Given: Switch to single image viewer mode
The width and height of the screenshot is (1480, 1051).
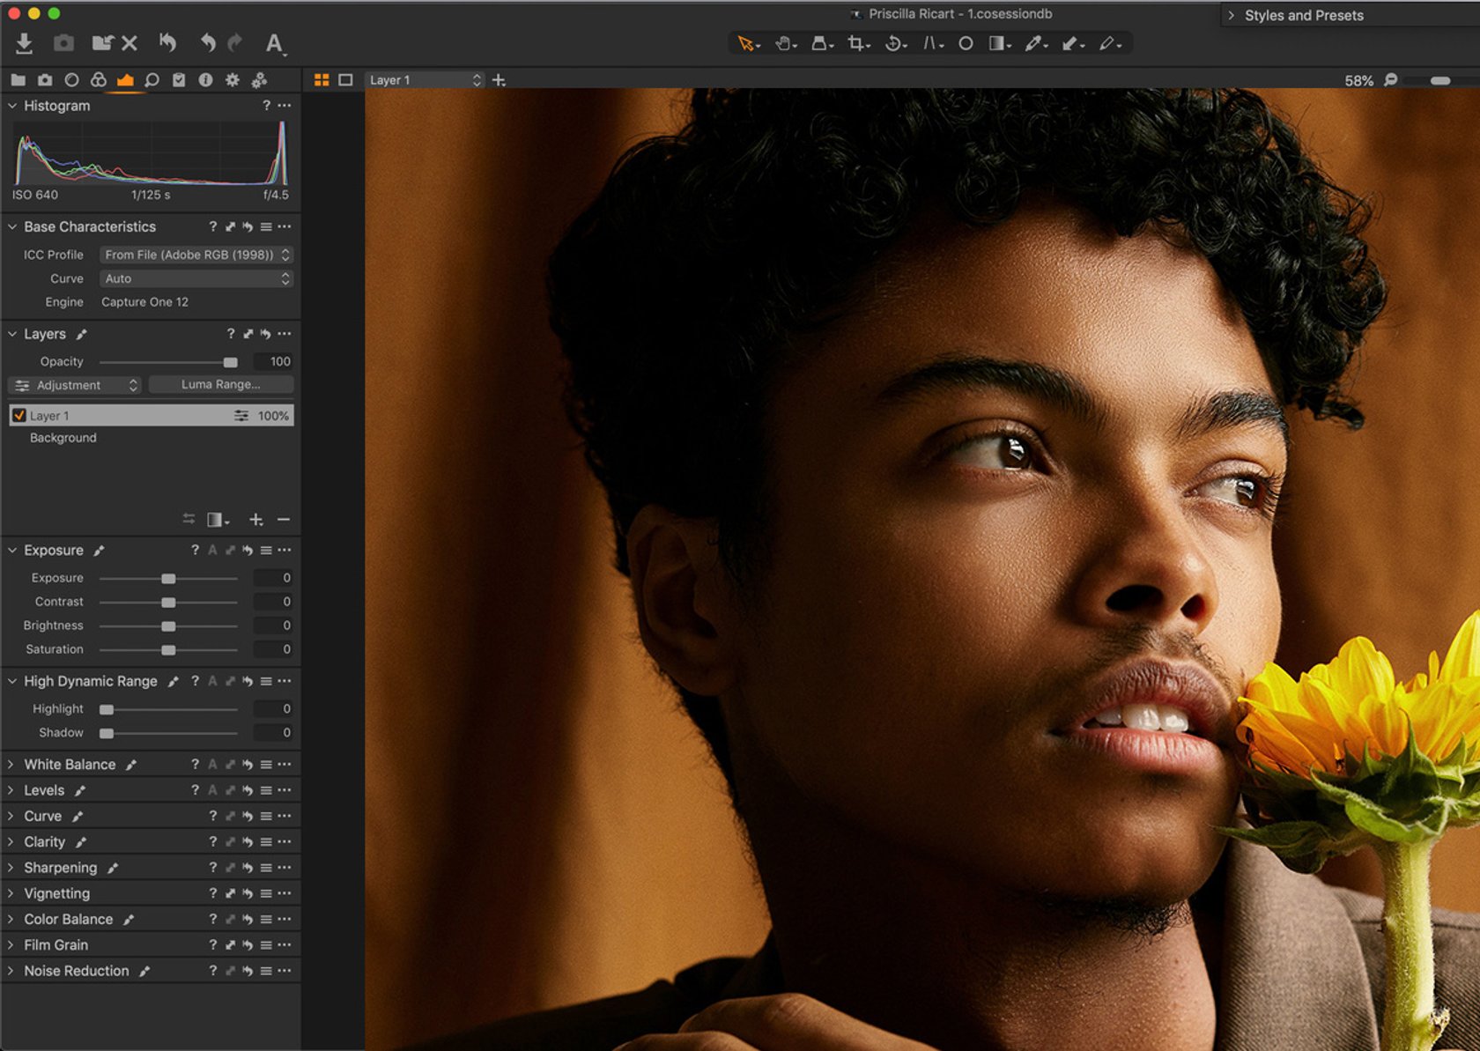Looking at the screenshot, I should tap(345, 80).
